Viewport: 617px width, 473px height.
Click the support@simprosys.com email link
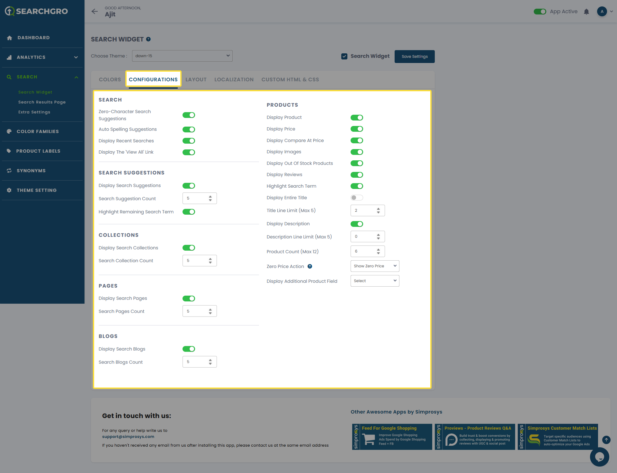click(128, 437)
